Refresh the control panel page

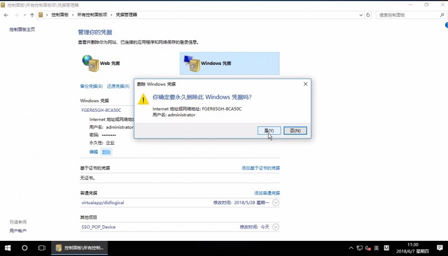point(368,15)
